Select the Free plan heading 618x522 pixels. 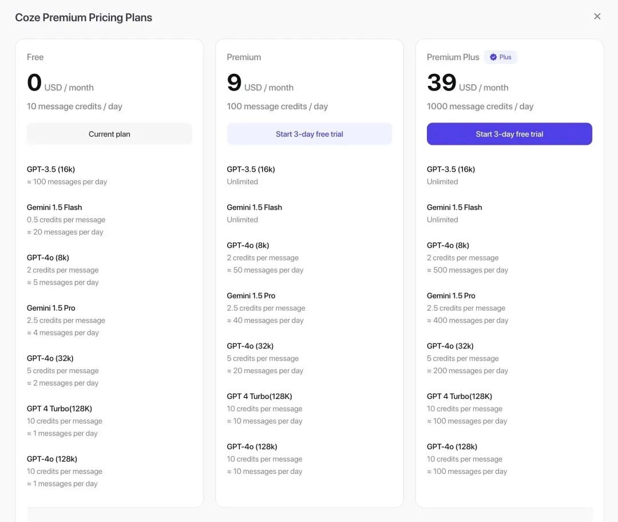pos(35,57)
